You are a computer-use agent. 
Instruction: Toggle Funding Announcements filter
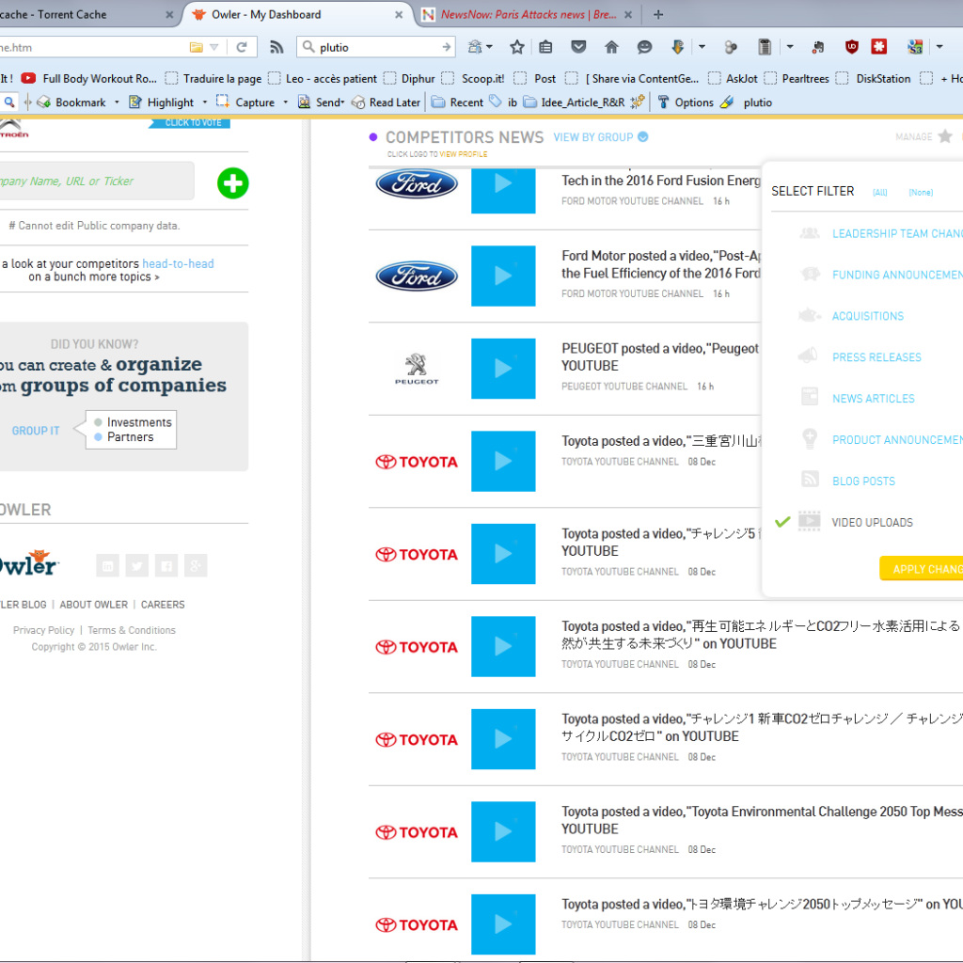click(897, 275)
